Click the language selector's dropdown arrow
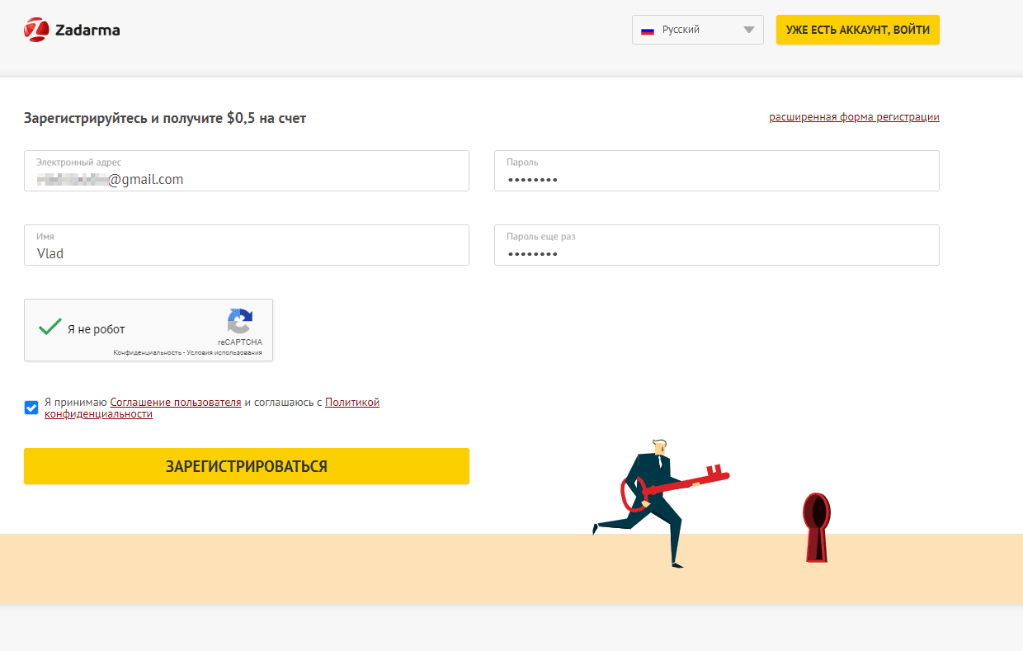The width and height of the screenshot is (1023, 651). (748, 31)
